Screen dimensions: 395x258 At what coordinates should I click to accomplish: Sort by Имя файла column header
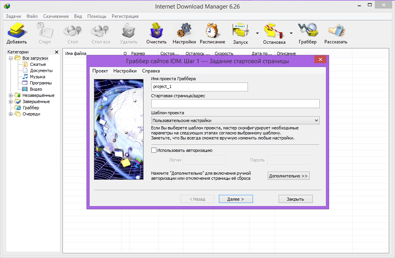click(x=92, y=53)
